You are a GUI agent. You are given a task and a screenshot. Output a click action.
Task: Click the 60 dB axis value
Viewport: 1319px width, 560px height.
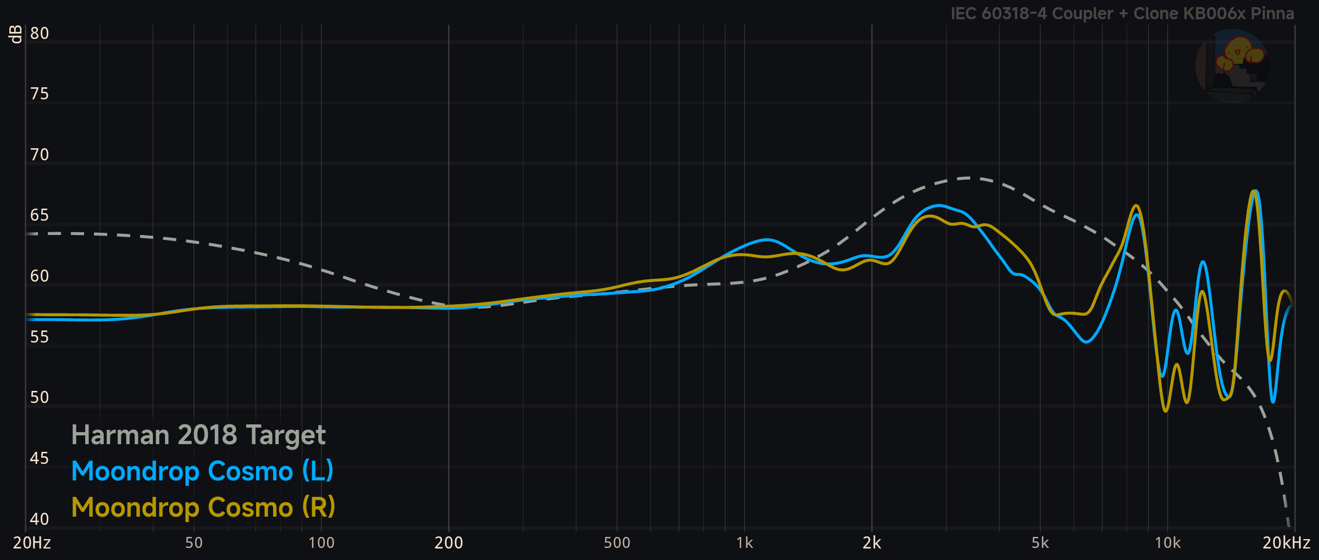[x=40, y=276]
